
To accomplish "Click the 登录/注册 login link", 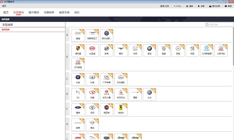I will (165, 6).
